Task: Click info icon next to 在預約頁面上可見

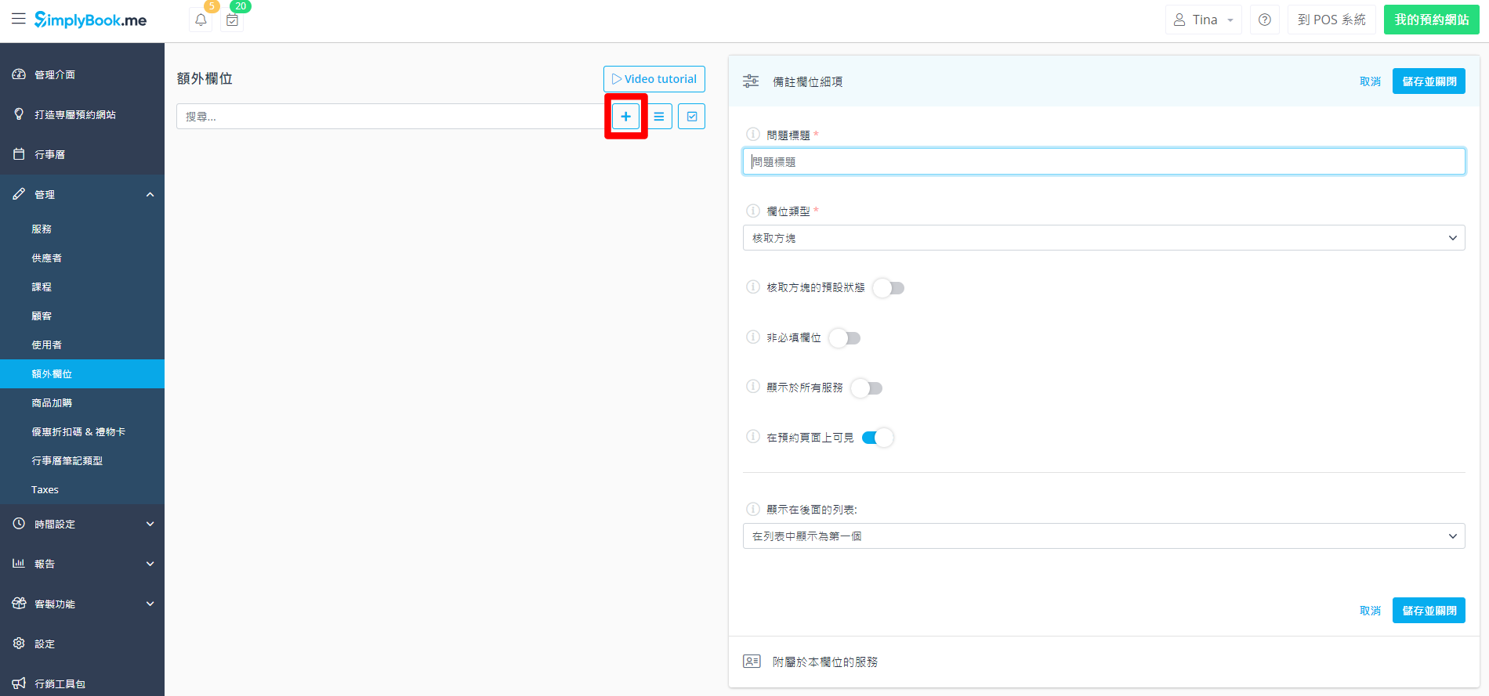Action: [753, 437]
